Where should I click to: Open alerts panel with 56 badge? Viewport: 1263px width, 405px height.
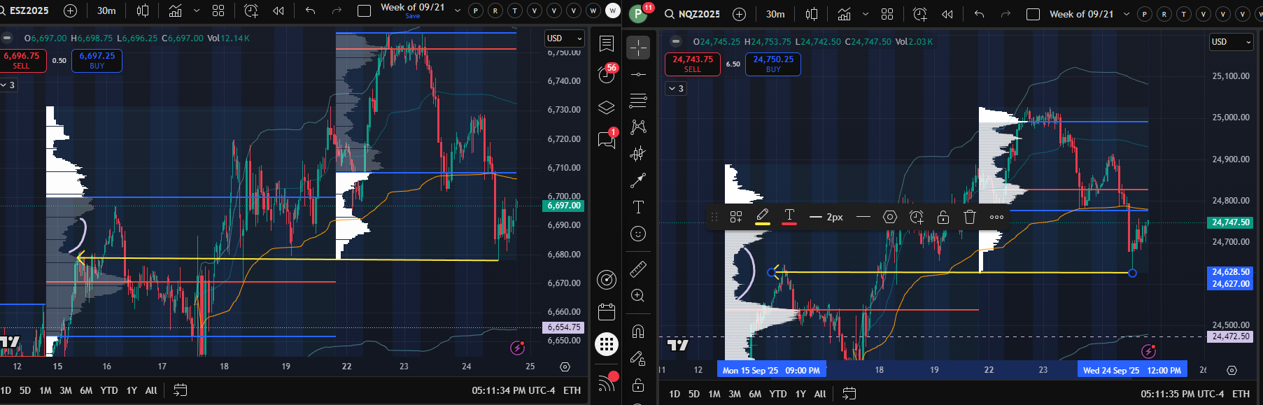click(x=607, y=74)
